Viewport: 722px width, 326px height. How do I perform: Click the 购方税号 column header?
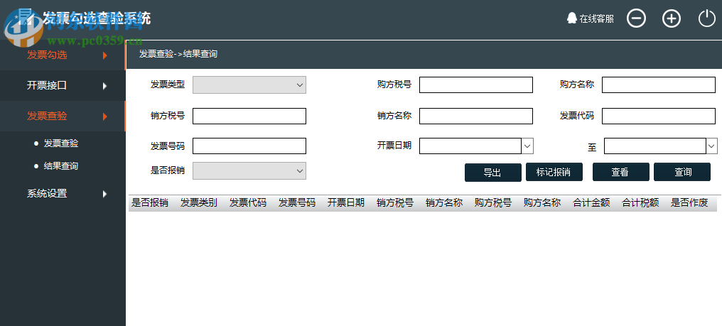point(492,202)
